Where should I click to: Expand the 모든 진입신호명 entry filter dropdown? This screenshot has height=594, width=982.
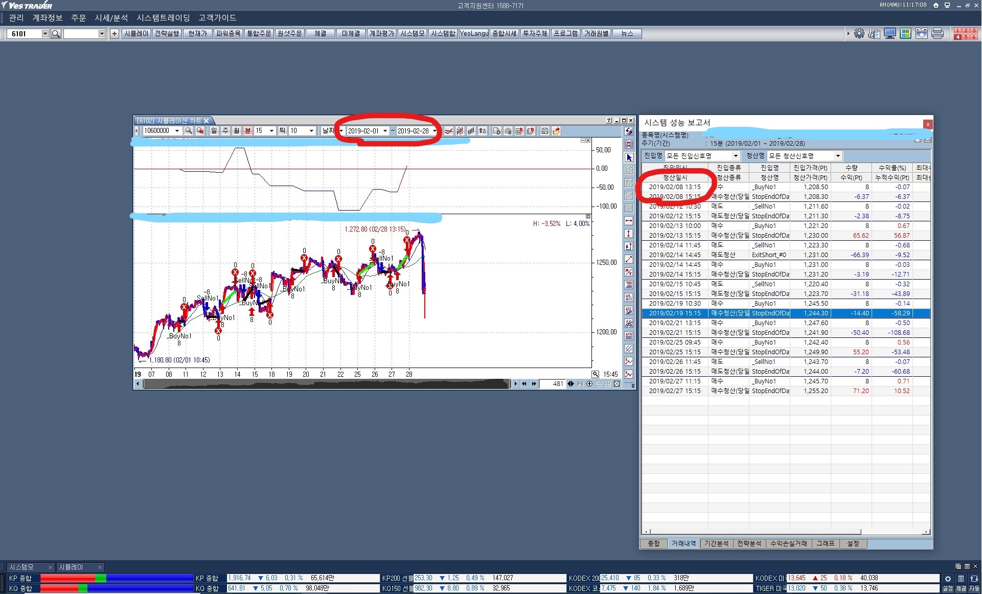tap(736, 156)
